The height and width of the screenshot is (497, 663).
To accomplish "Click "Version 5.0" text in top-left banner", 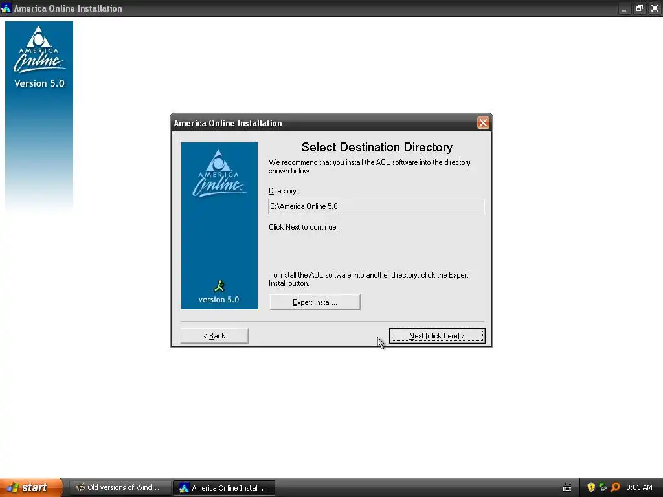I will [39, 83].
